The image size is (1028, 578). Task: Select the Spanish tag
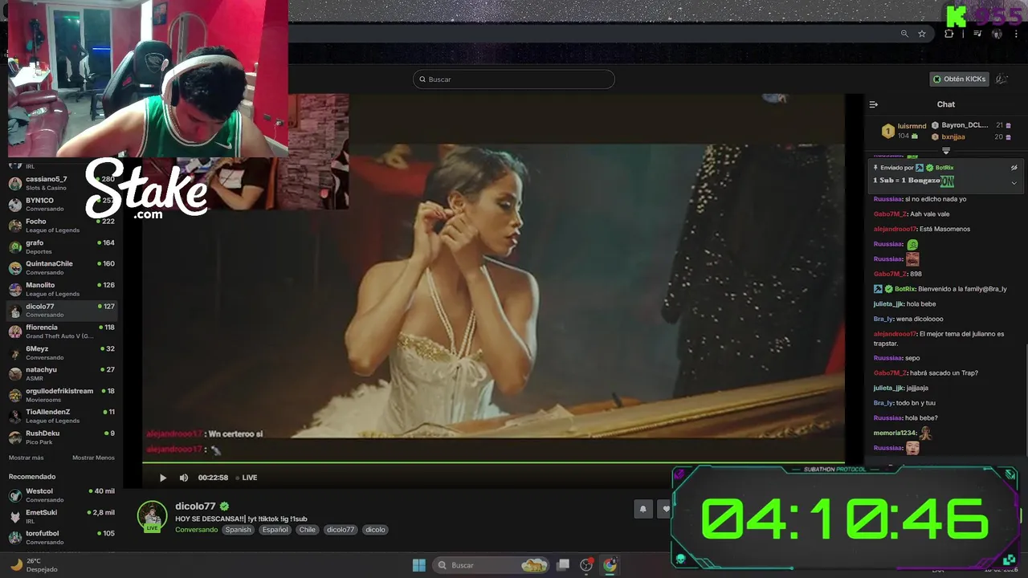coord(238,530)
